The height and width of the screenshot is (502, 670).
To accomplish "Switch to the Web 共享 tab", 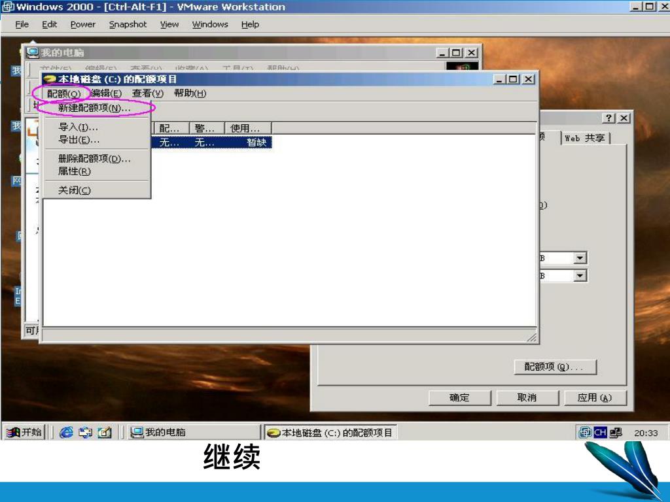I will (x=585, y=138).
